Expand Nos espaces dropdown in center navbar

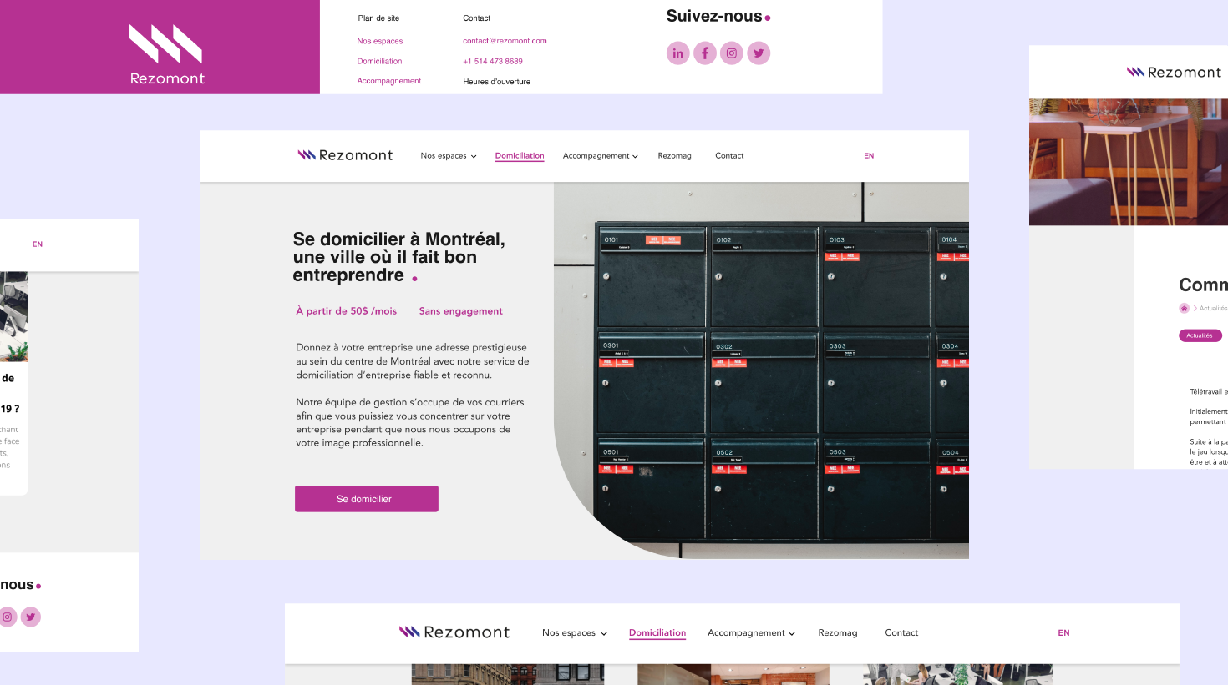coord(449,156)
